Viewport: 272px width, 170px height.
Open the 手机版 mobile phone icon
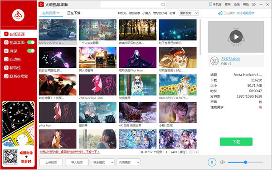coord(211,5)
